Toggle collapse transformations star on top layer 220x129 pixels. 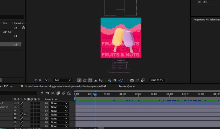(x=18, y=103)
